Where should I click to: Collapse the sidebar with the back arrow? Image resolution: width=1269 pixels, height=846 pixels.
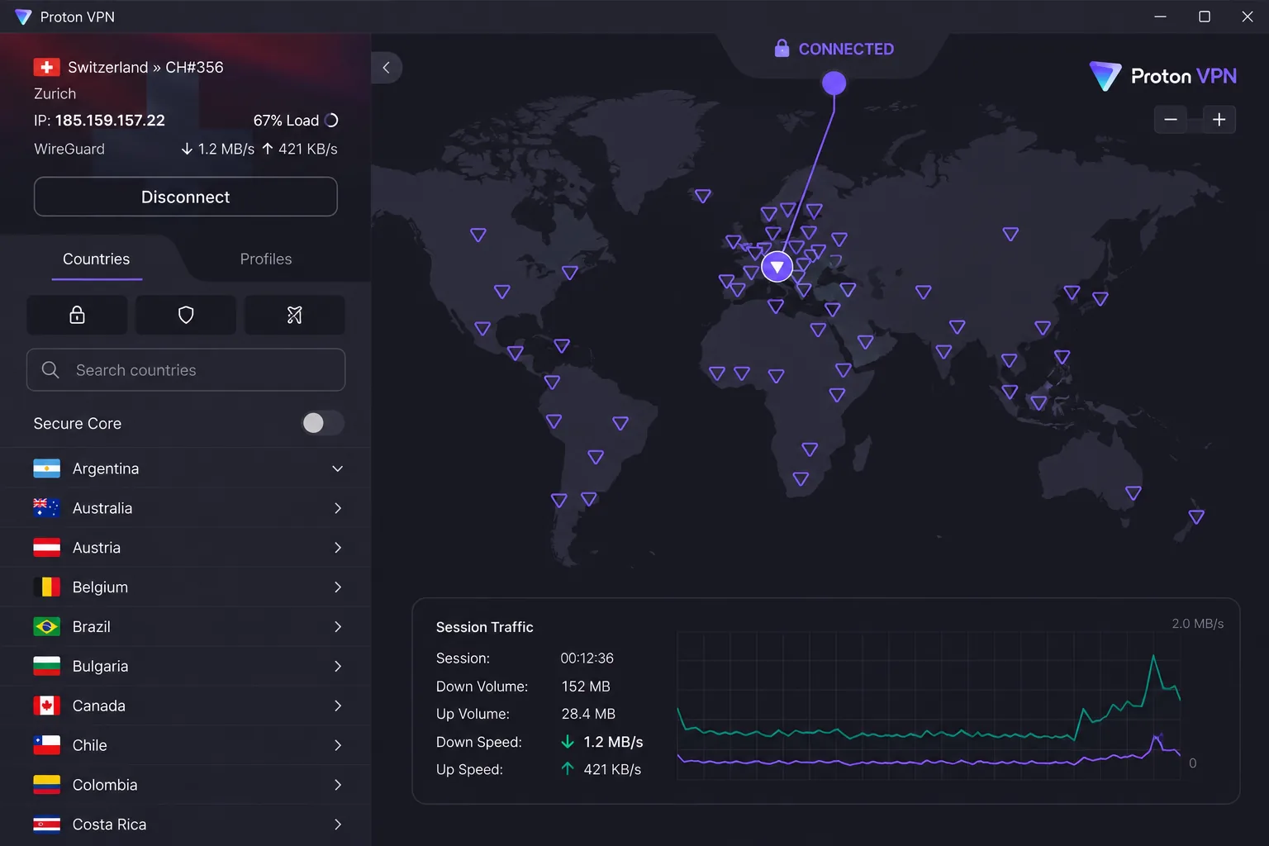tap(386, 68)
